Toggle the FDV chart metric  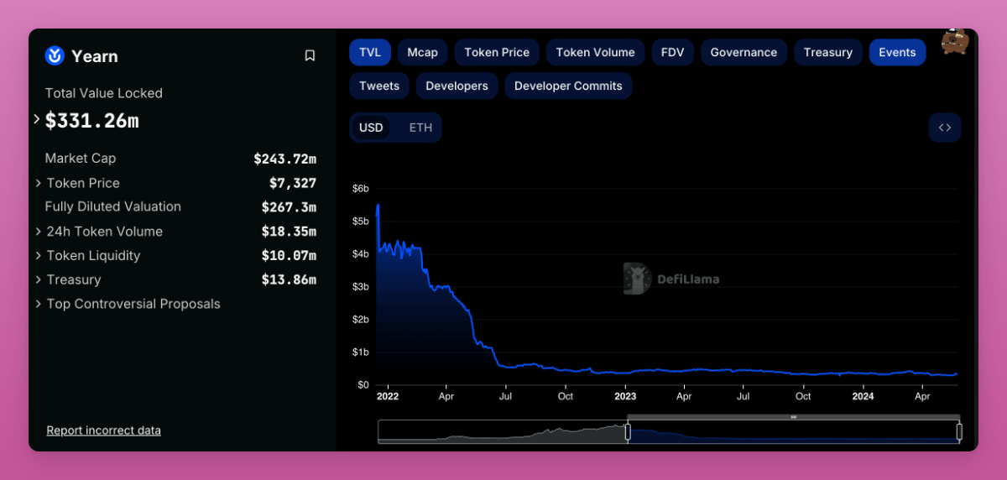click(672, 52)
